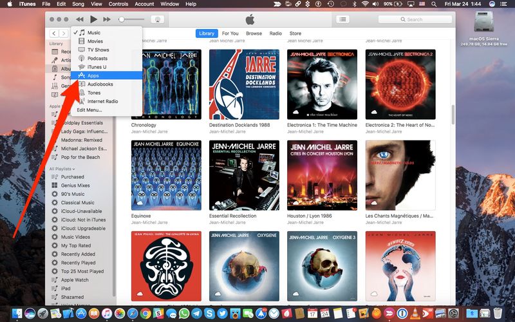Open the iCloud-Unavailable playlist
The height and width of the screenshot is (322, 515).
(x=80, y=211)
